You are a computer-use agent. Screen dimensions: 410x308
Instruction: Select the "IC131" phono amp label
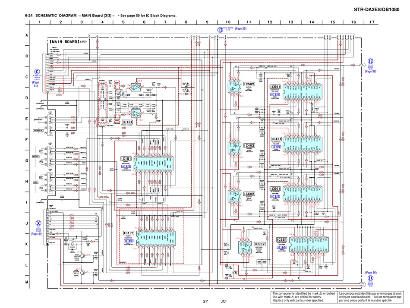click(127, 122)
